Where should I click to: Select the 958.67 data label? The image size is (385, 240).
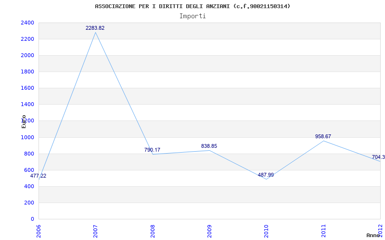[323, 136]
